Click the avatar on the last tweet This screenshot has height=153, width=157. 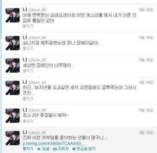pos(13,138)
